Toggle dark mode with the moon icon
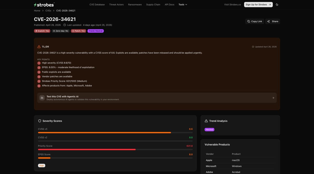Viewport: 314px width, 174px height. tap(277, 4)
